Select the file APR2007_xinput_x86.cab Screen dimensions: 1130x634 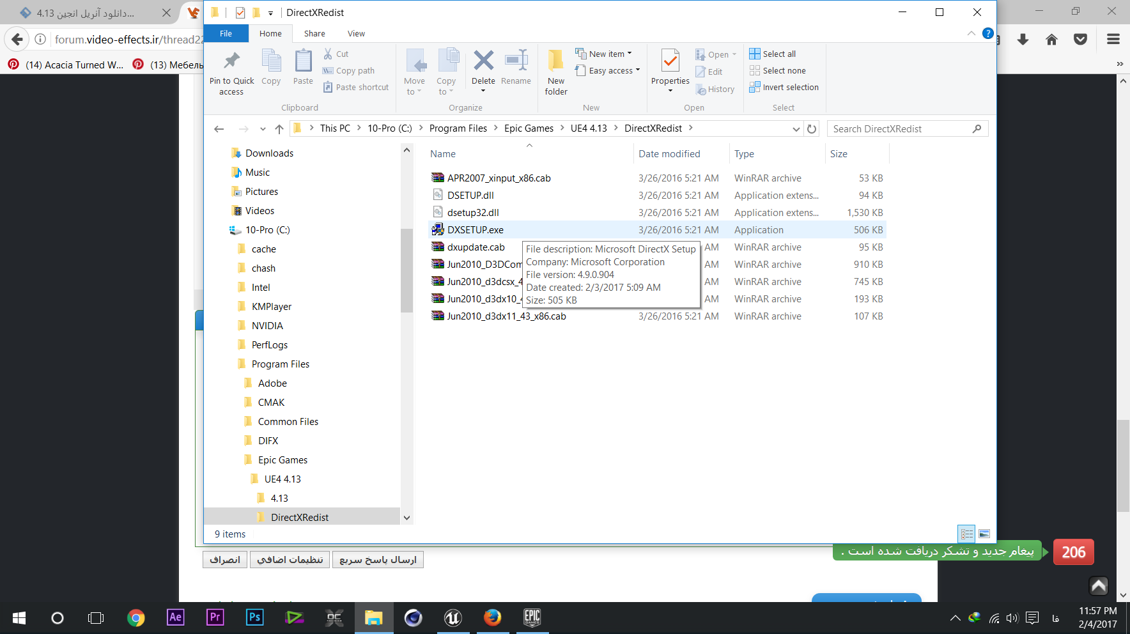coord(499,178)
